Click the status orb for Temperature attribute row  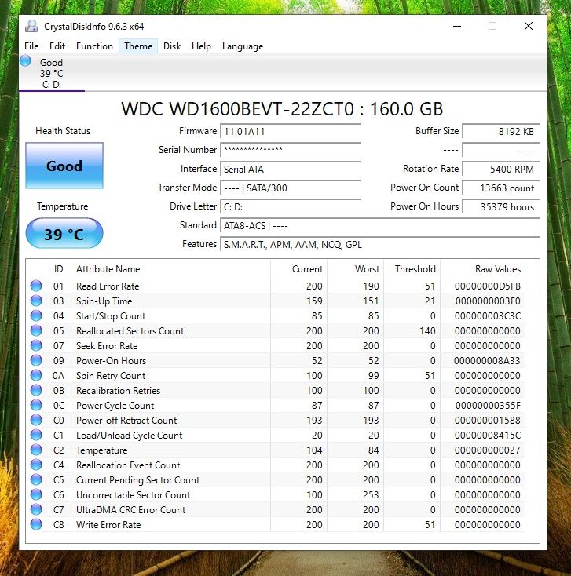[36, 450]
